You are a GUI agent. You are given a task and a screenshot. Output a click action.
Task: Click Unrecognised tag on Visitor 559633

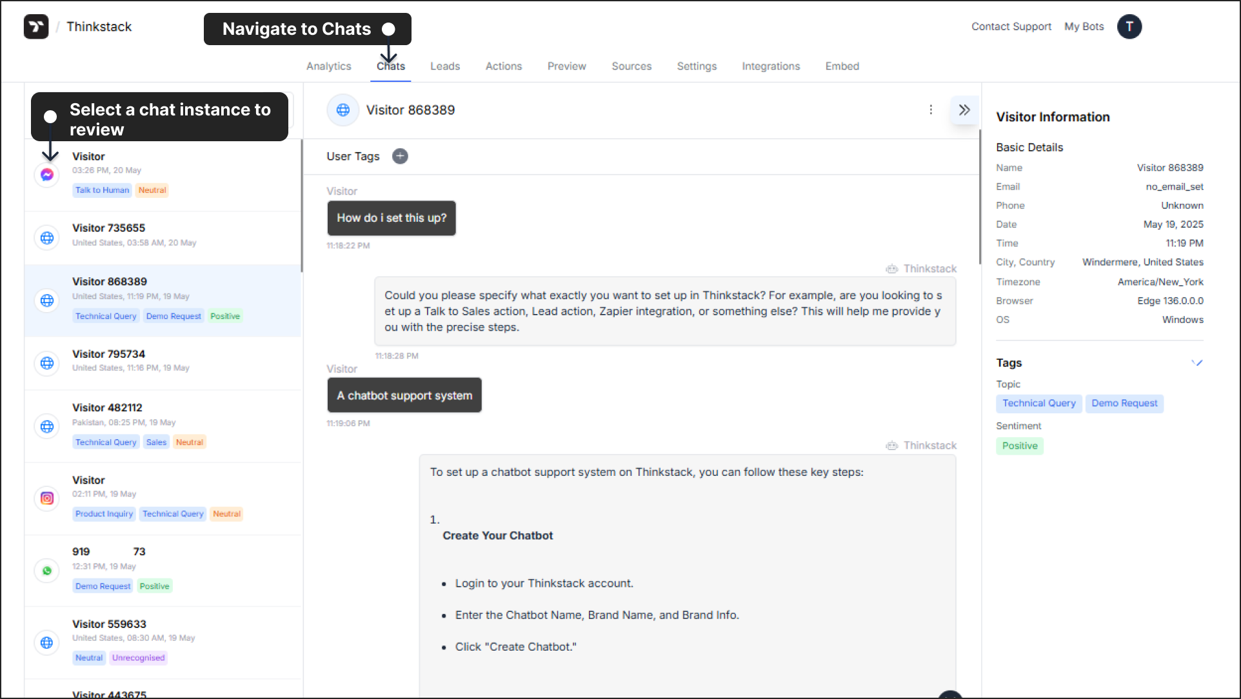point(139,658)
